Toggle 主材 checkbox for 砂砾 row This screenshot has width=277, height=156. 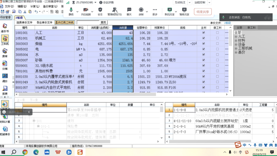[204, 60]
